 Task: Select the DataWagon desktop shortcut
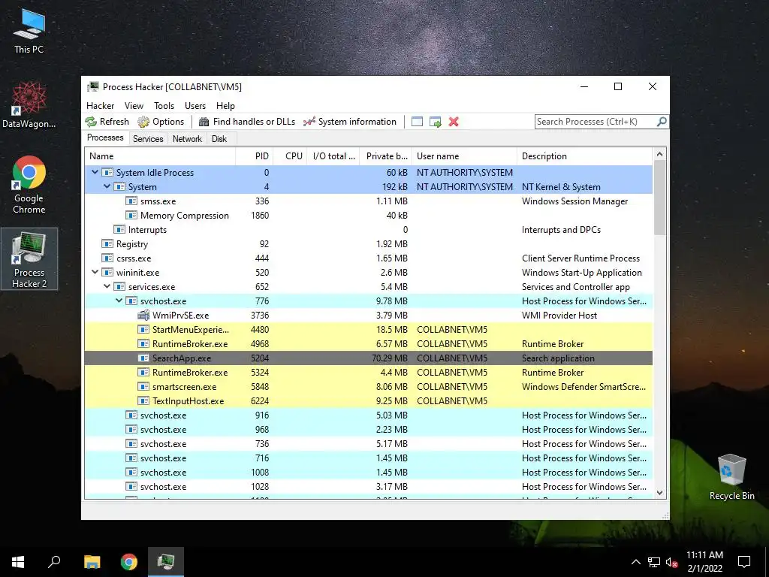(29, 105)
